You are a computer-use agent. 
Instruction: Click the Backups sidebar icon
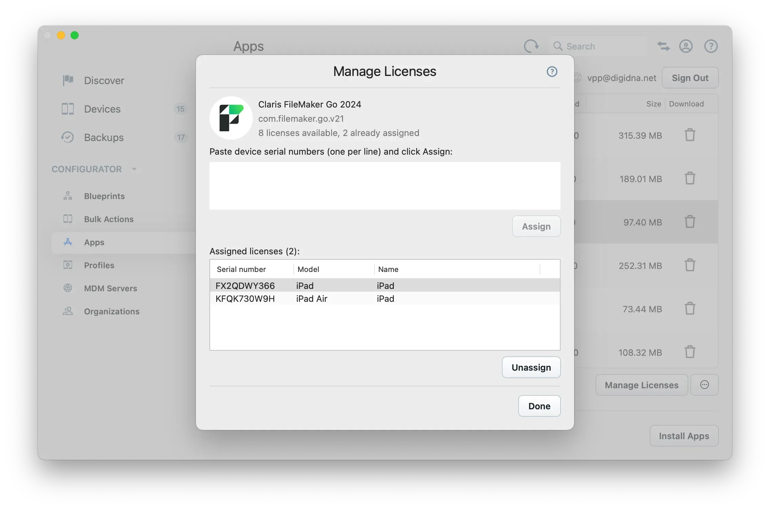[x=68, y=137]
